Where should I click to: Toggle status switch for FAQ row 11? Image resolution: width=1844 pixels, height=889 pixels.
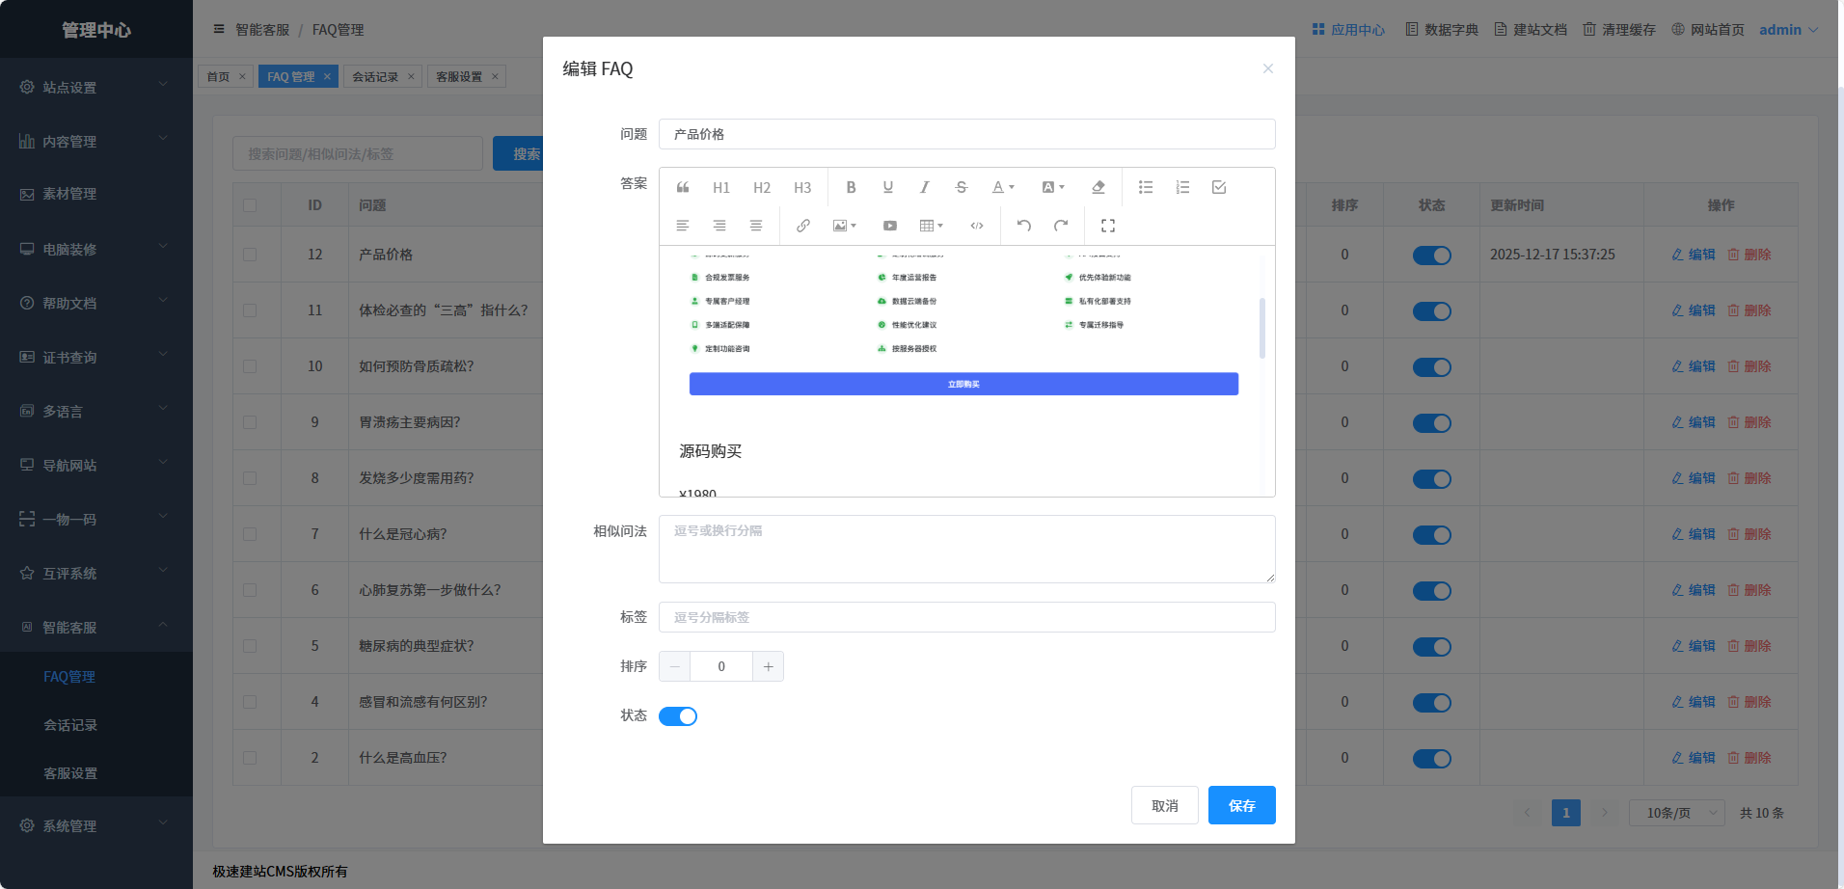[x=1431, y=311]
